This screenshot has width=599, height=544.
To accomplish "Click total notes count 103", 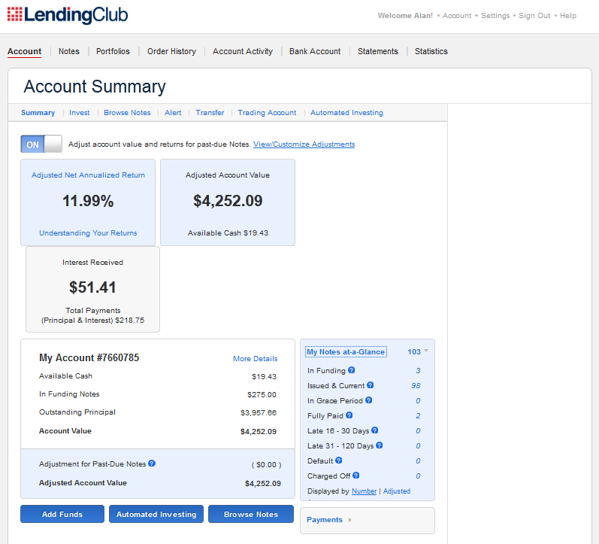I will point(414,352).
